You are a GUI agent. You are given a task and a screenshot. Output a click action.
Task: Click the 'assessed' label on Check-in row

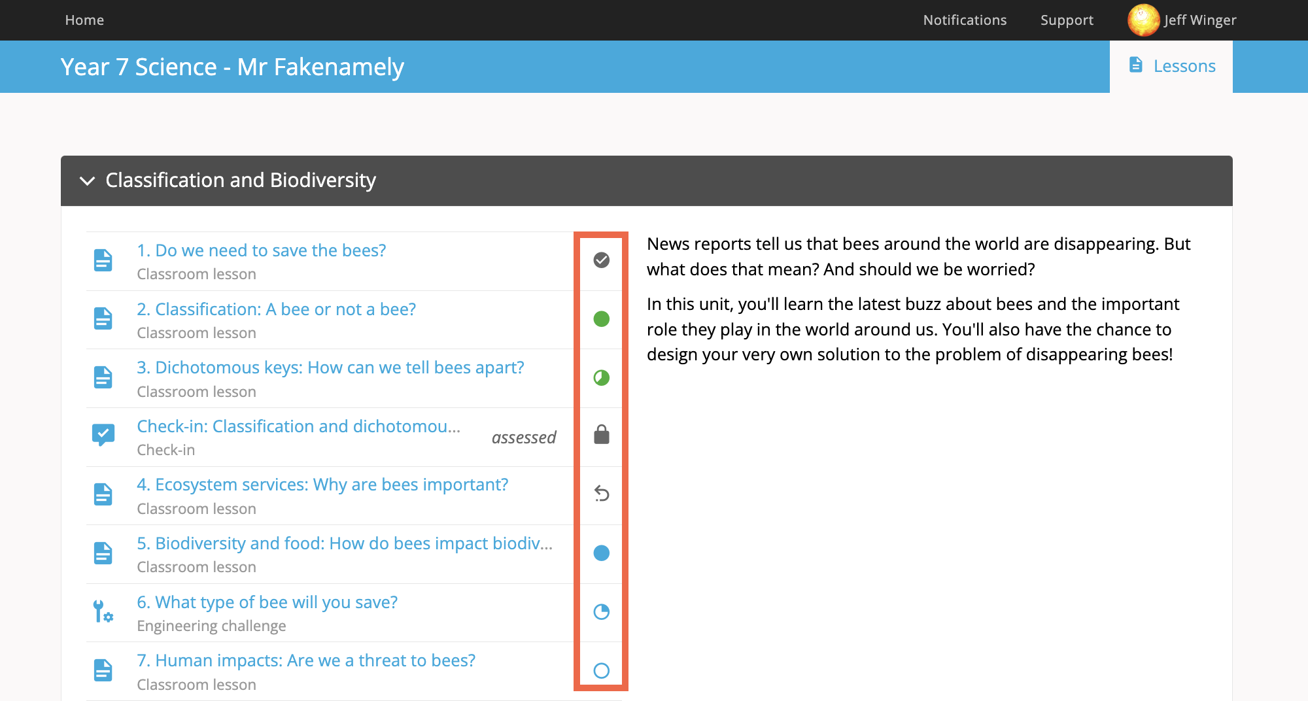tap(524, 437)
